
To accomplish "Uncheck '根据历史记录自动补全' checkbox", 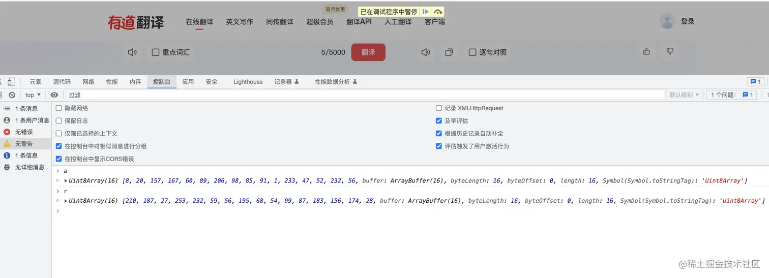I will pos(439,134).
